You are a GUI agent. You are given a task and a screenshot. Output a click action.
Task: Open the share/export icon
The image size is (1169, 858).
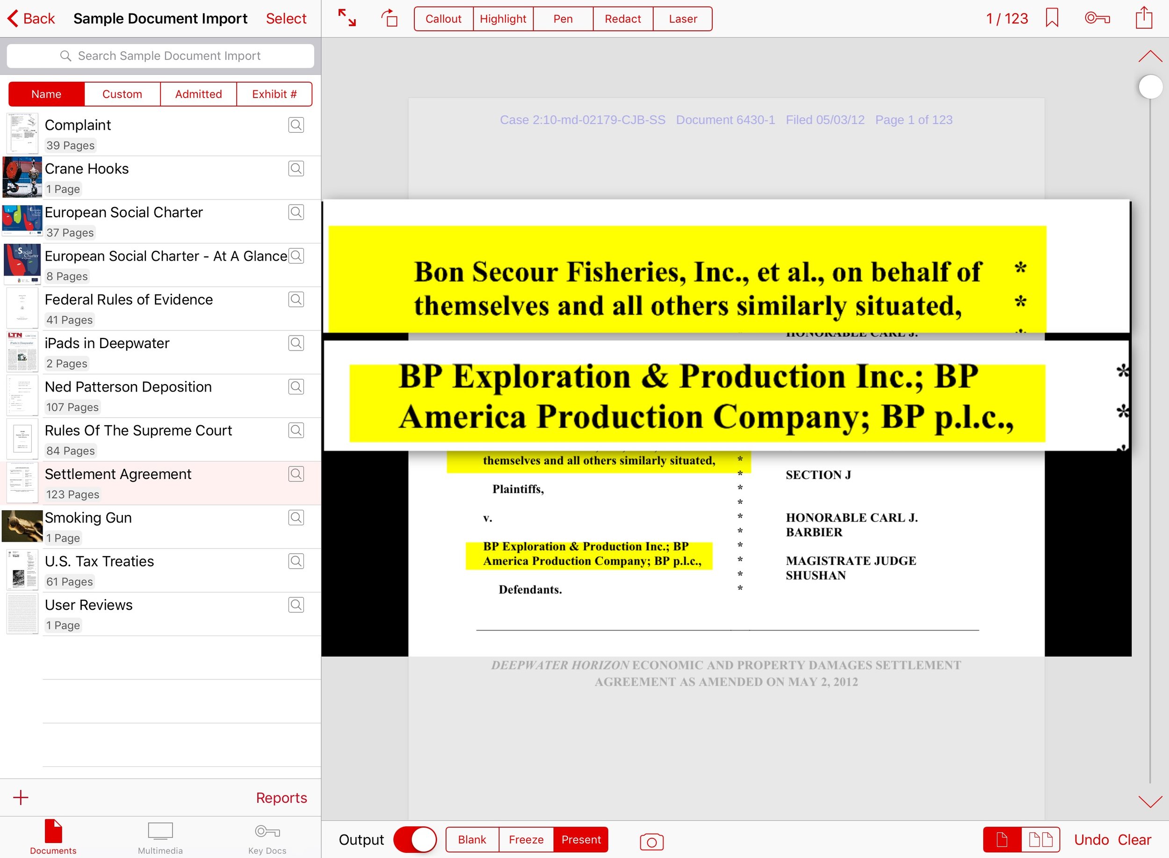pyautogui.click(x=1144, y=17)
